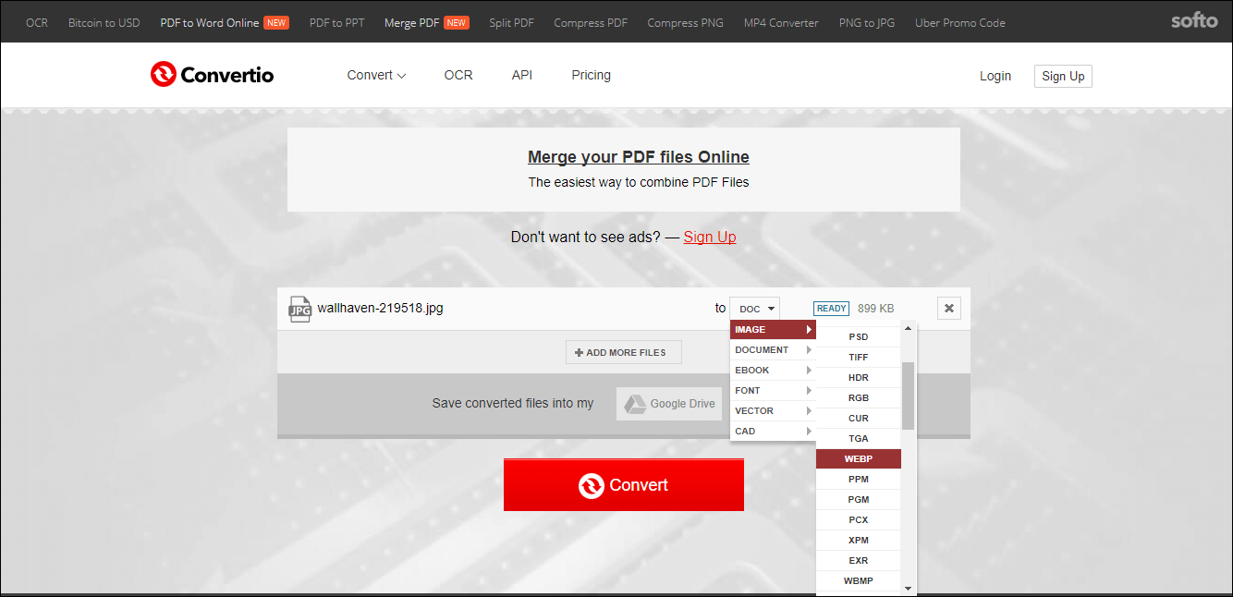The width and height of the screenshot is (1233, 597).
Task: Open the DOC format dropdown
Action: coord(755,309)
